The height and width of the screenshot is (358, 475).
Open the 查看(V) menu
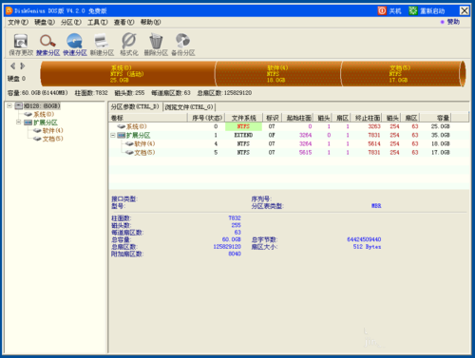click(124, 22)
